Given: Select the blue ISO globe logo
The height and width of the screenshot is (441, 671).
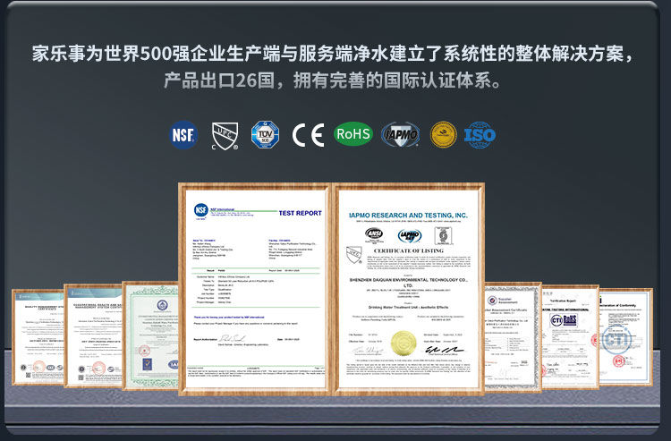Looking at the screenshot, I should click(480, 135).
